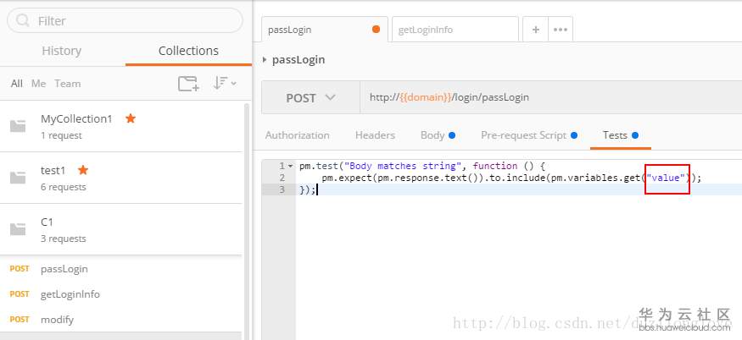Viewport: 742px width, 340px height.
Task: Open the POST method dropdown
Action: (310, 98)
